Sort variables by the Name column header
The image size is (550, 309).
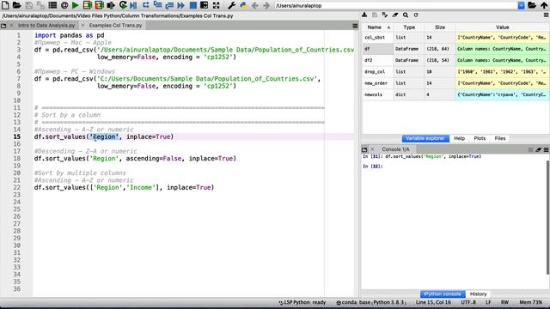coord(377,27)
